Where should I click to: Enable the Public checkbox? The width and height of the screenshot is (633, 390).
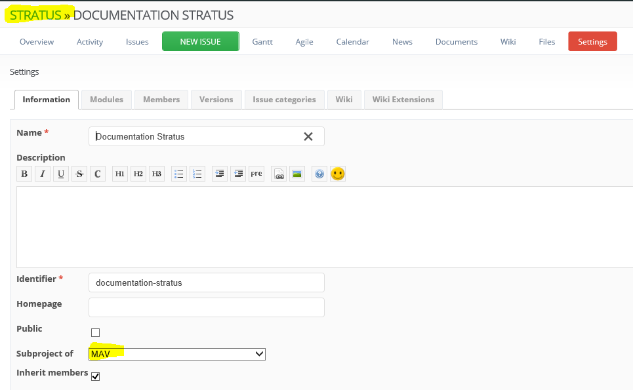pos(95,333)
